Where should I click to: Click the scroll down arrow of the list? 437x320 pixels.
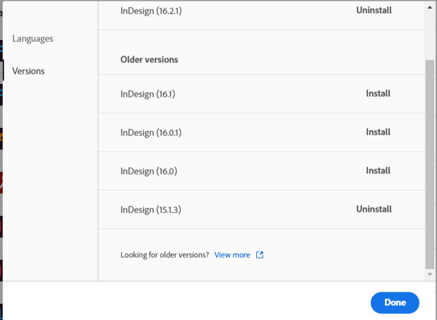[x=430, y=275]
